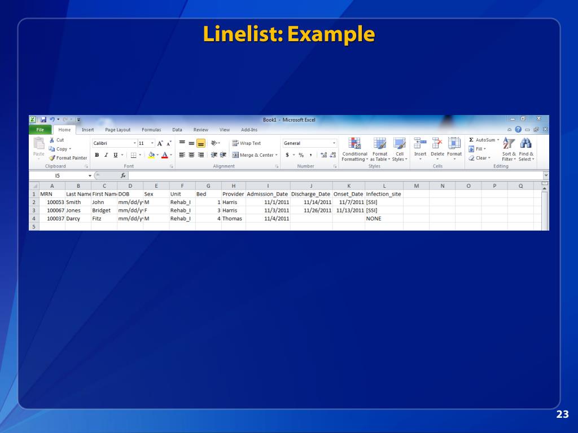Click the Decrease Indent icon

point(214,155)
